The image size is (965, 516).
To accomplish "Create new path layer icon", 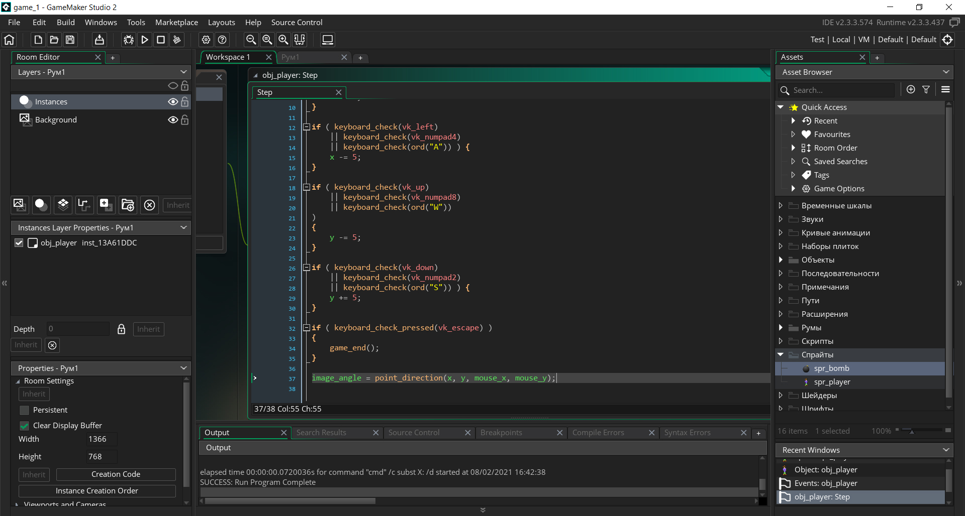I will point(84,205).
